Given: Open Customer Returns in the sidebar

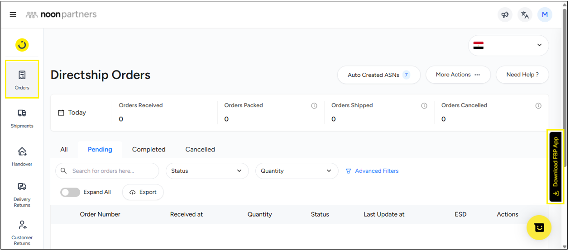Looking at the screenshot, I should (22, 232).
